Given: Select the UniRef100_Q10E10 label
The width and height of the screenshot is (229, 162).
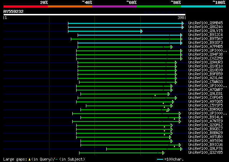Looking at the screenshot, I should (205, 66).
